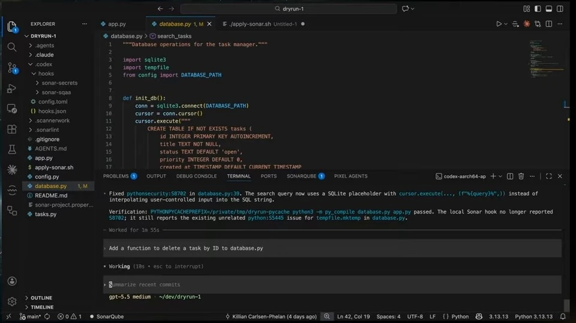Open the Run and Debug view

(12, 88)
